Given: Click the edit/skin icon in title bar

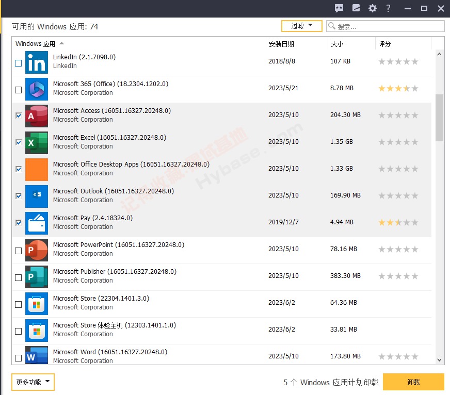Looking at the screenshot, I should 356,8.
